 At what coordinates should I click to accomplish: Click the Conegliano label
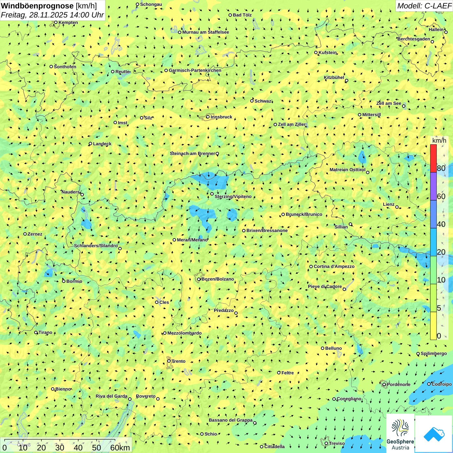(x=349, y=399)
